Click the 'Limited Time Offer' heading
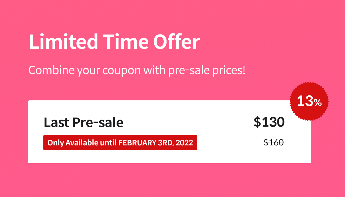Viewport: 345px width, 197px height. point(114,42)
